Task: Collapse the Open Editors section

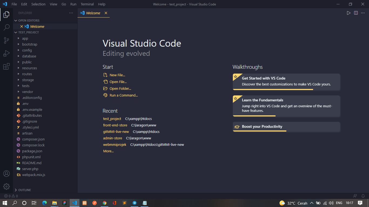Action: [x=45, y=20]
